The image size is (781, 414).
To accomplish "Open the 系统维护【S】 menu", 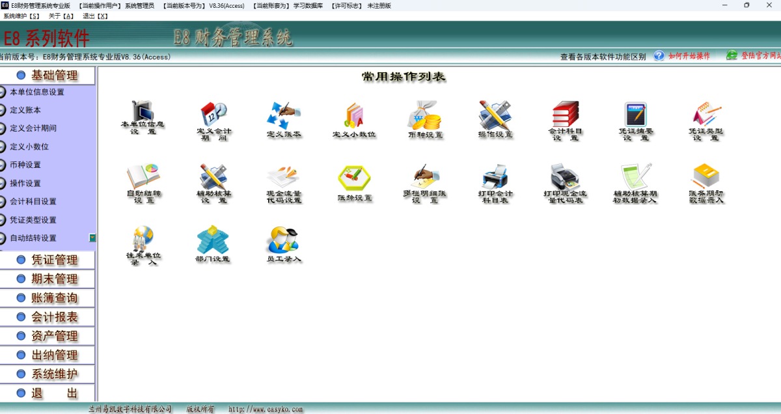I will (21, 16).
